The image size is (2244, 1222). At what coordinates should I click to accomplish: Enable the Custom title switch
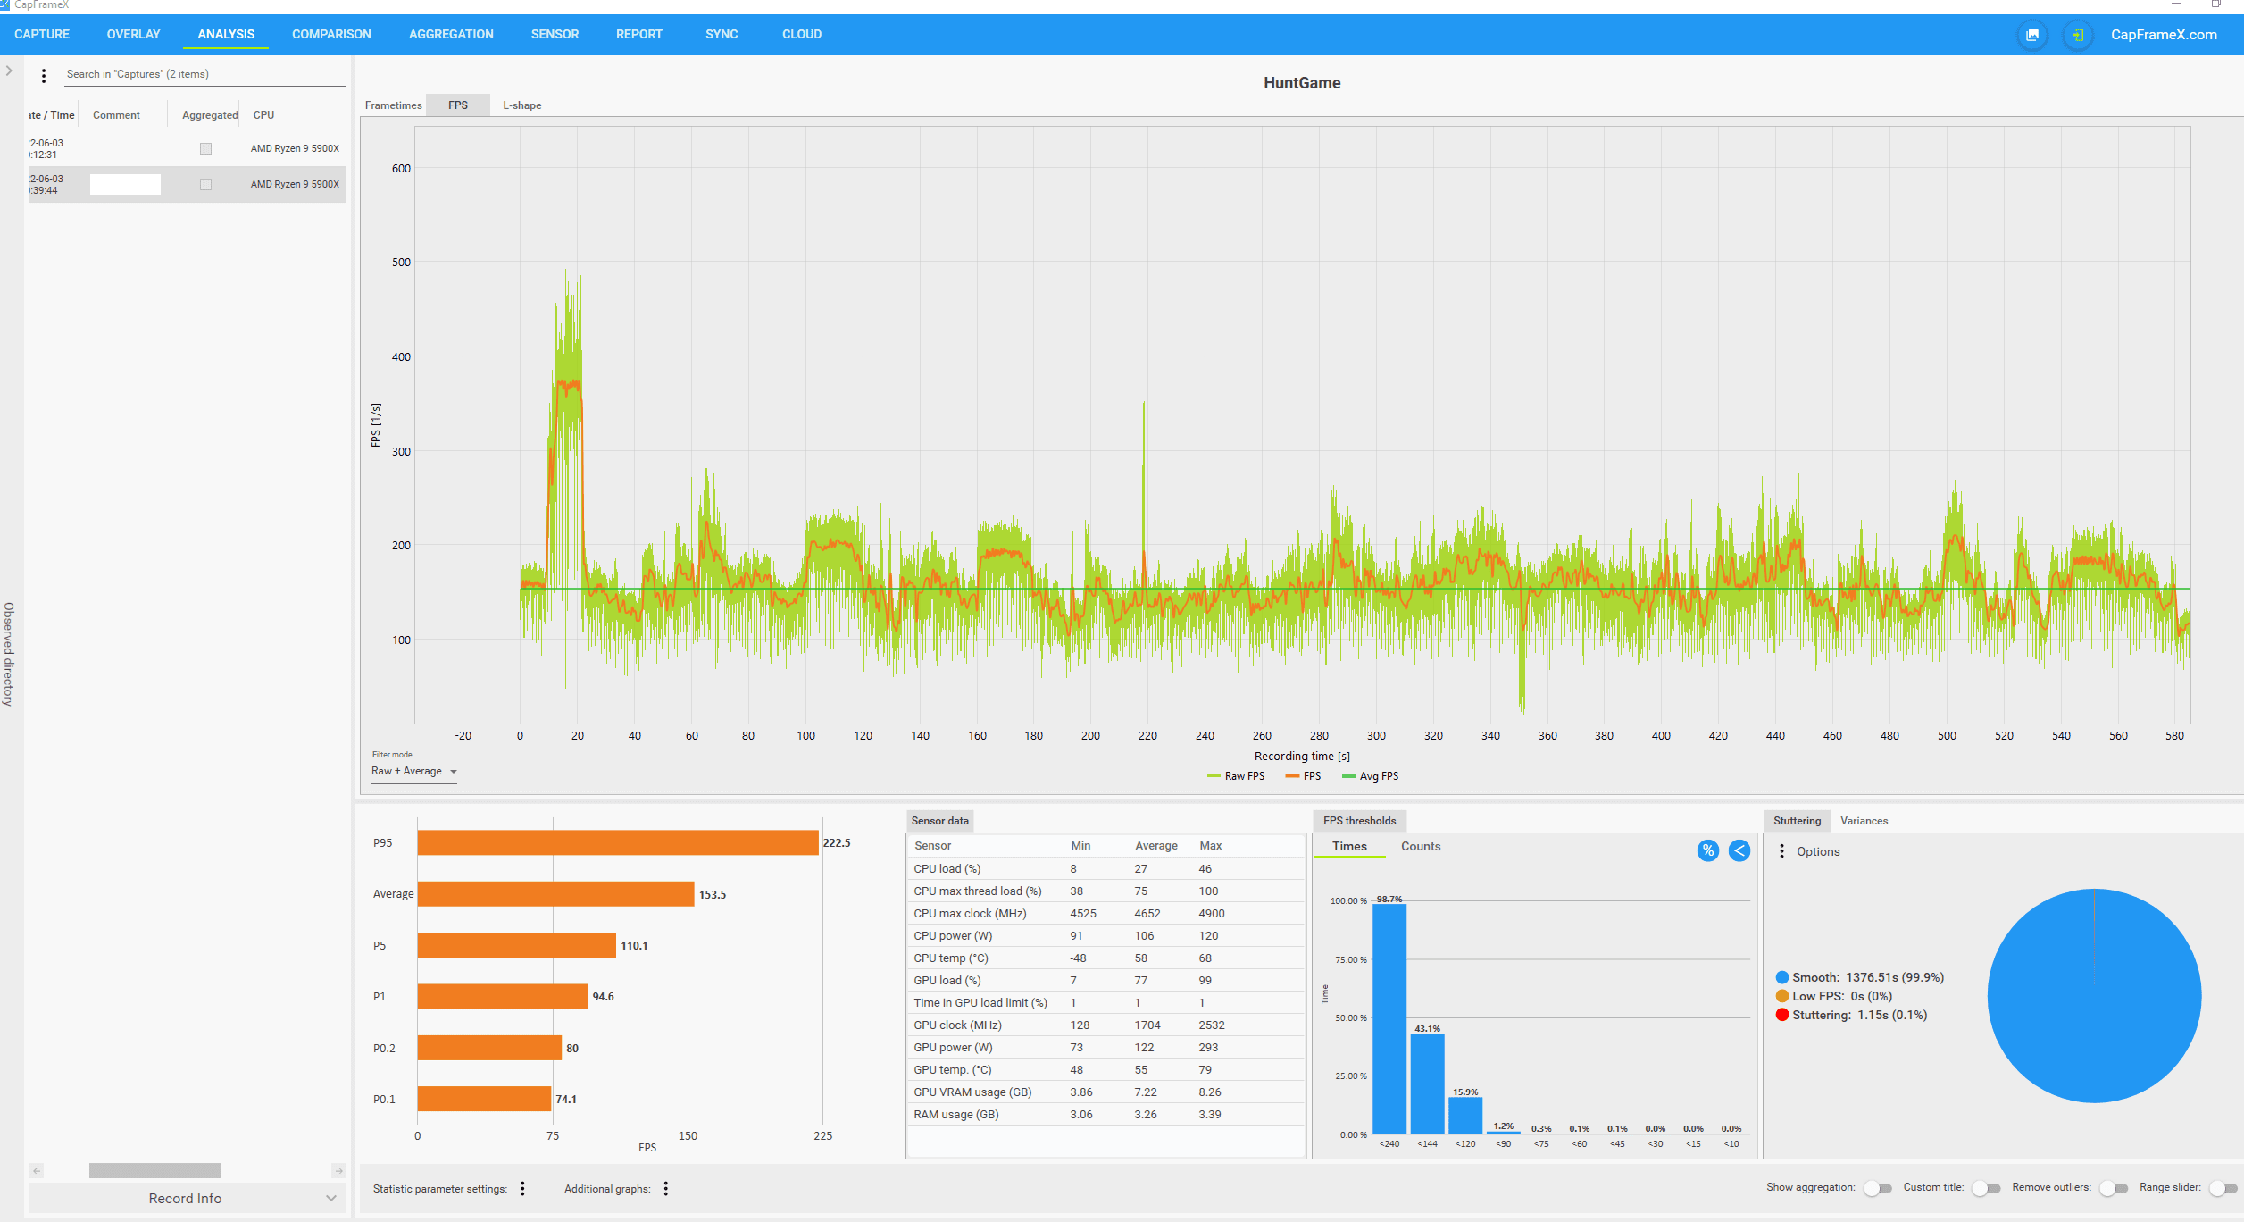tap(1986, 1188)
